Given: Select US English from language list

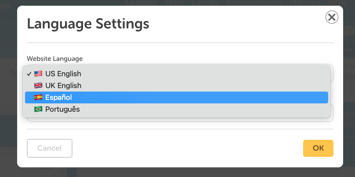Looking at the screenshot, I should [63, 74].
